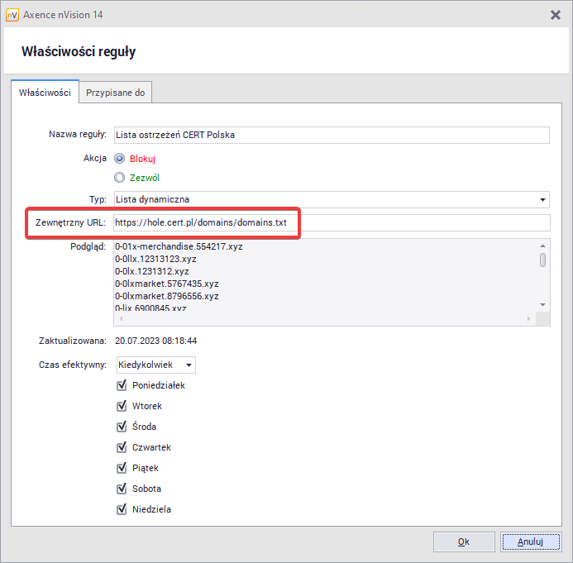Screen dimensions: 573x563
Task: Select the Właściwości tab
Action: 45,93
